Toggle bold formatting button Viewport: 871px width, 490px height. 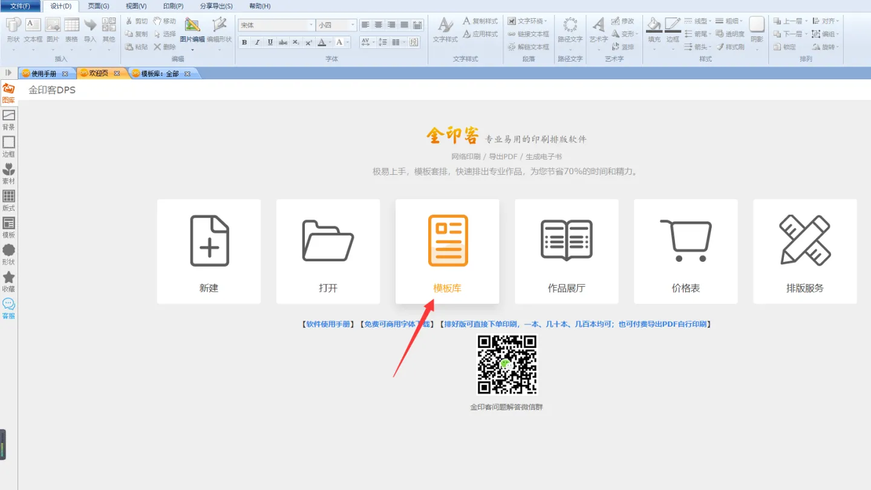tap(244, 42)
